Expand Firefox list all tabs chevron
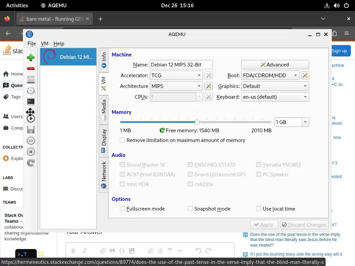 tap(323, 19)
